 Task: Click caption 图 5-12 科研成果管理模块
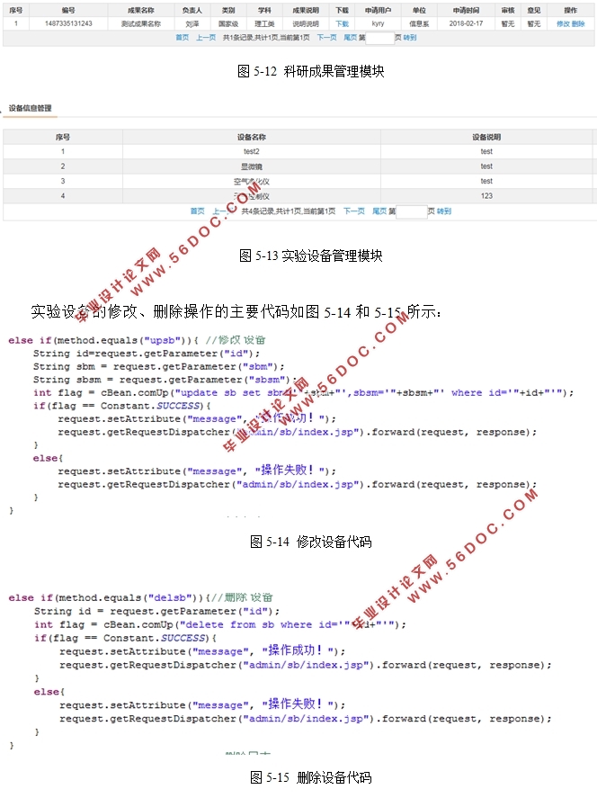(310, 71)
